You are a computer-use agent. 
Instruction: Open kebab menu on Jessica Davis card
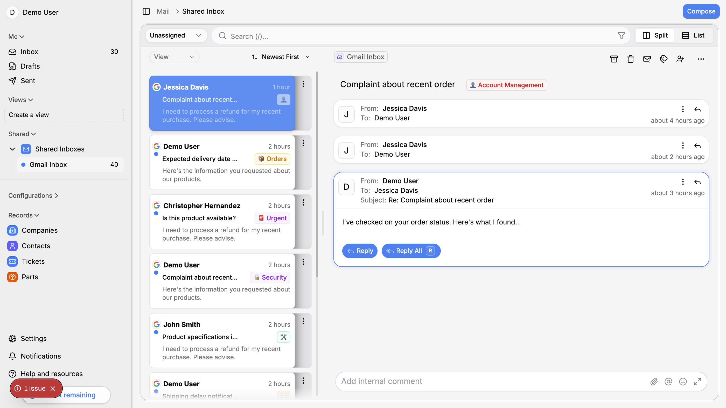(303, 84)
